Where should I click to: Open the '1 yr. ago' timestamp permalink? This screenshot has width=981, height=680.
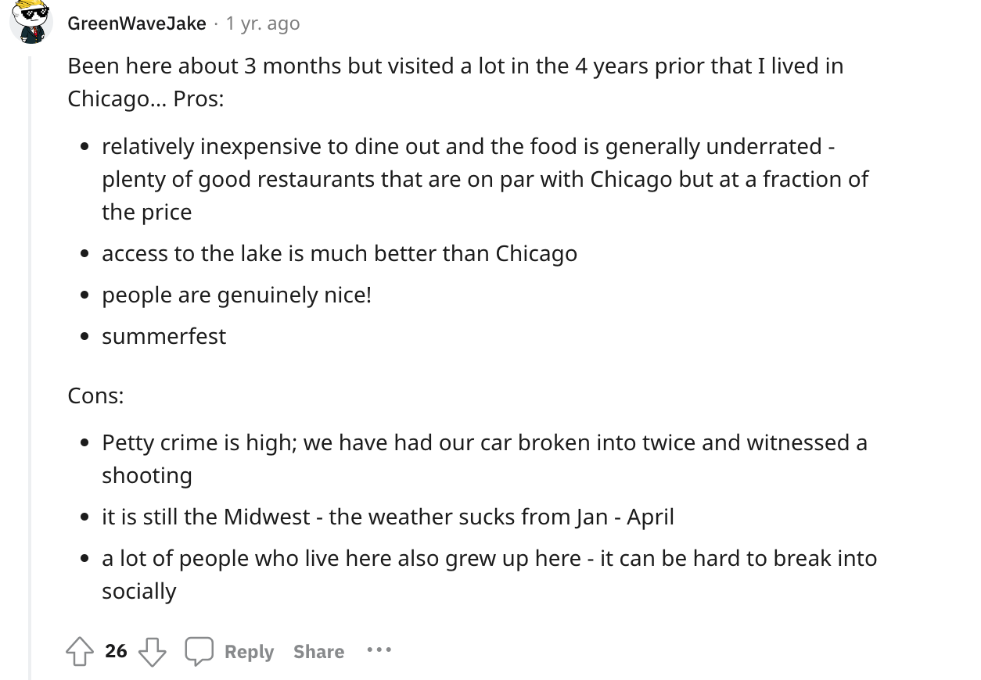coord(263,23)
